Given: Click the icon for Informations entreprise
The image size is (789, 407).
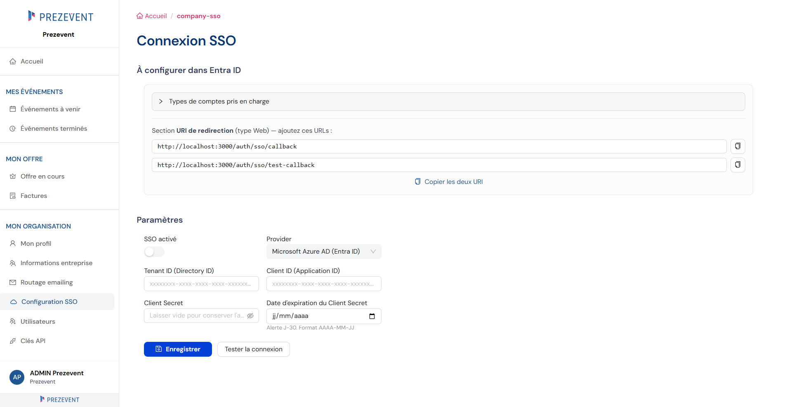Looking at the screenshot, I should tap(13, 263).
